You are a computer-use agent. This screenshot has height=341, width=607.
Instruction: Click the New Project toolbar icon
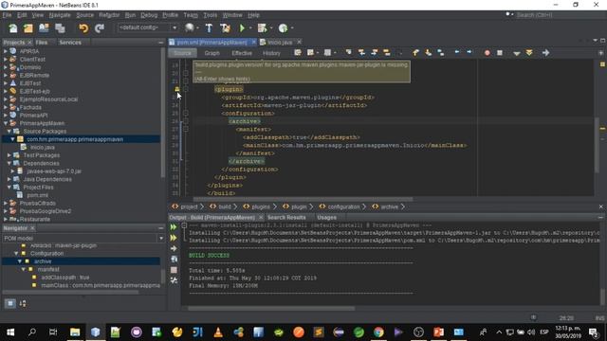[28, 28]
